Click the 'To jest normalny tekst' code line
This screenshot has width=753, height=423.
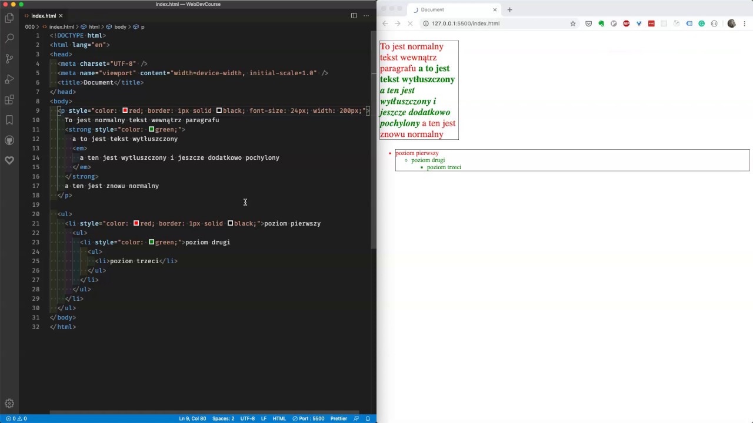click(x=142, y=120)
